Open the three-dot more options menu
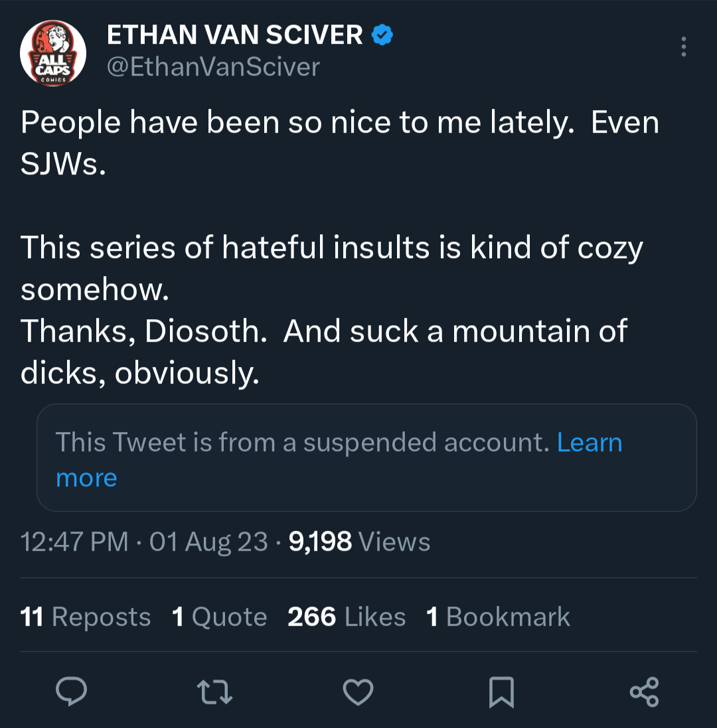The height and width of the screenshot is (728, 717). click(684, 46)
